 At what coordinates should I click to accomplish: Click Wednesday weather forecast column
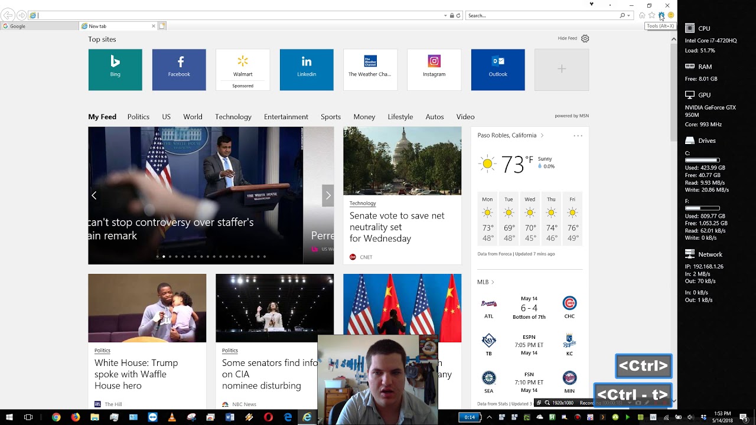pyautogui.click(x=530, y=218)
